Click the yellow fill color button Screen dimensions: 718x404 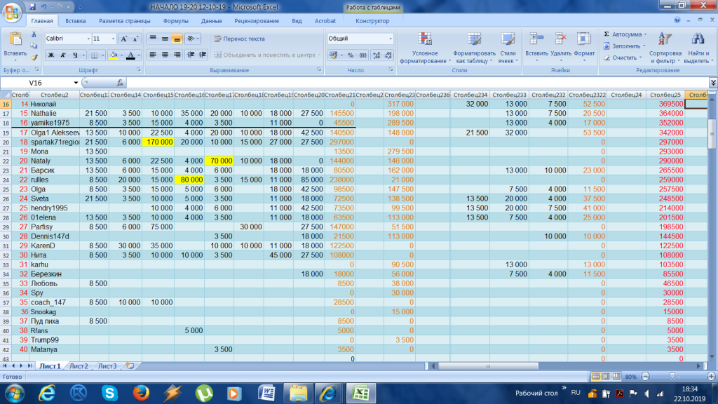(x=113, y=55)
